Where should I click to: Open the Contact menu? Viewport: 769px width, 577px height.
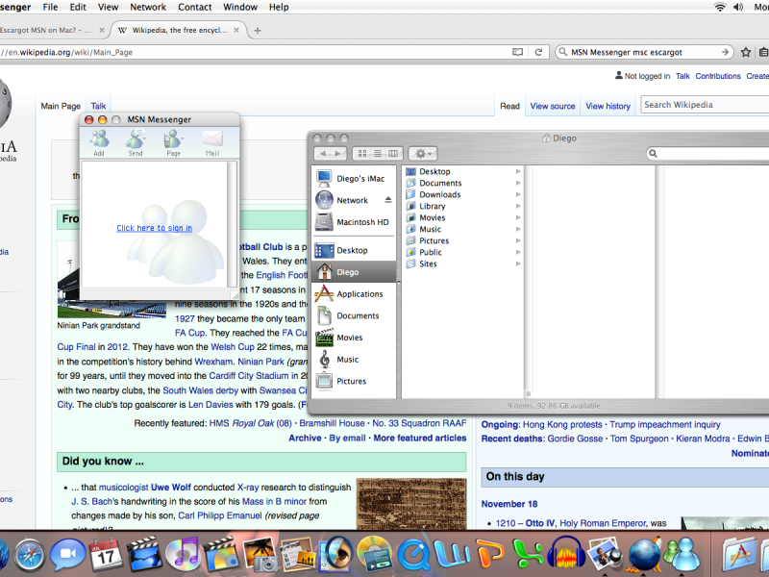pyautogui.click(x=195, y=7)
